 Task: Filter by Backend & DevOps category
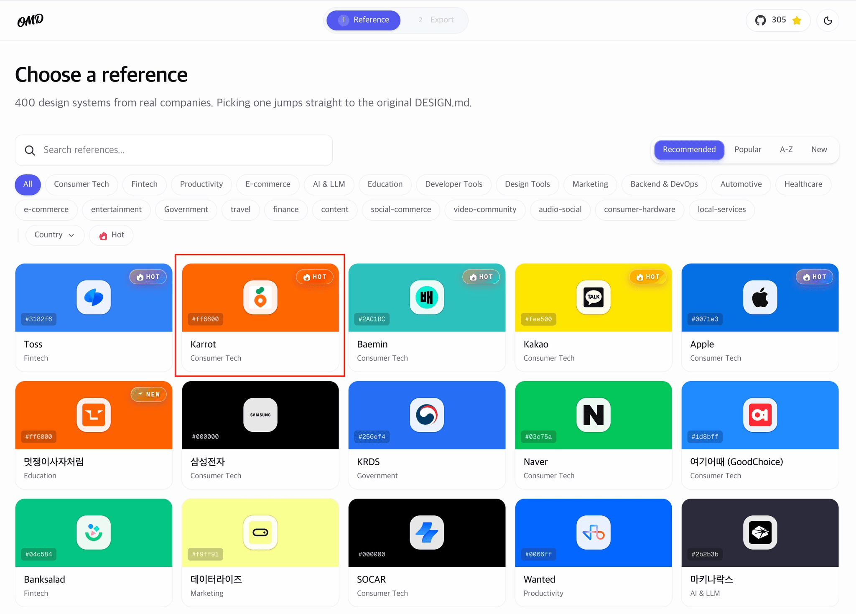point(664,184)
